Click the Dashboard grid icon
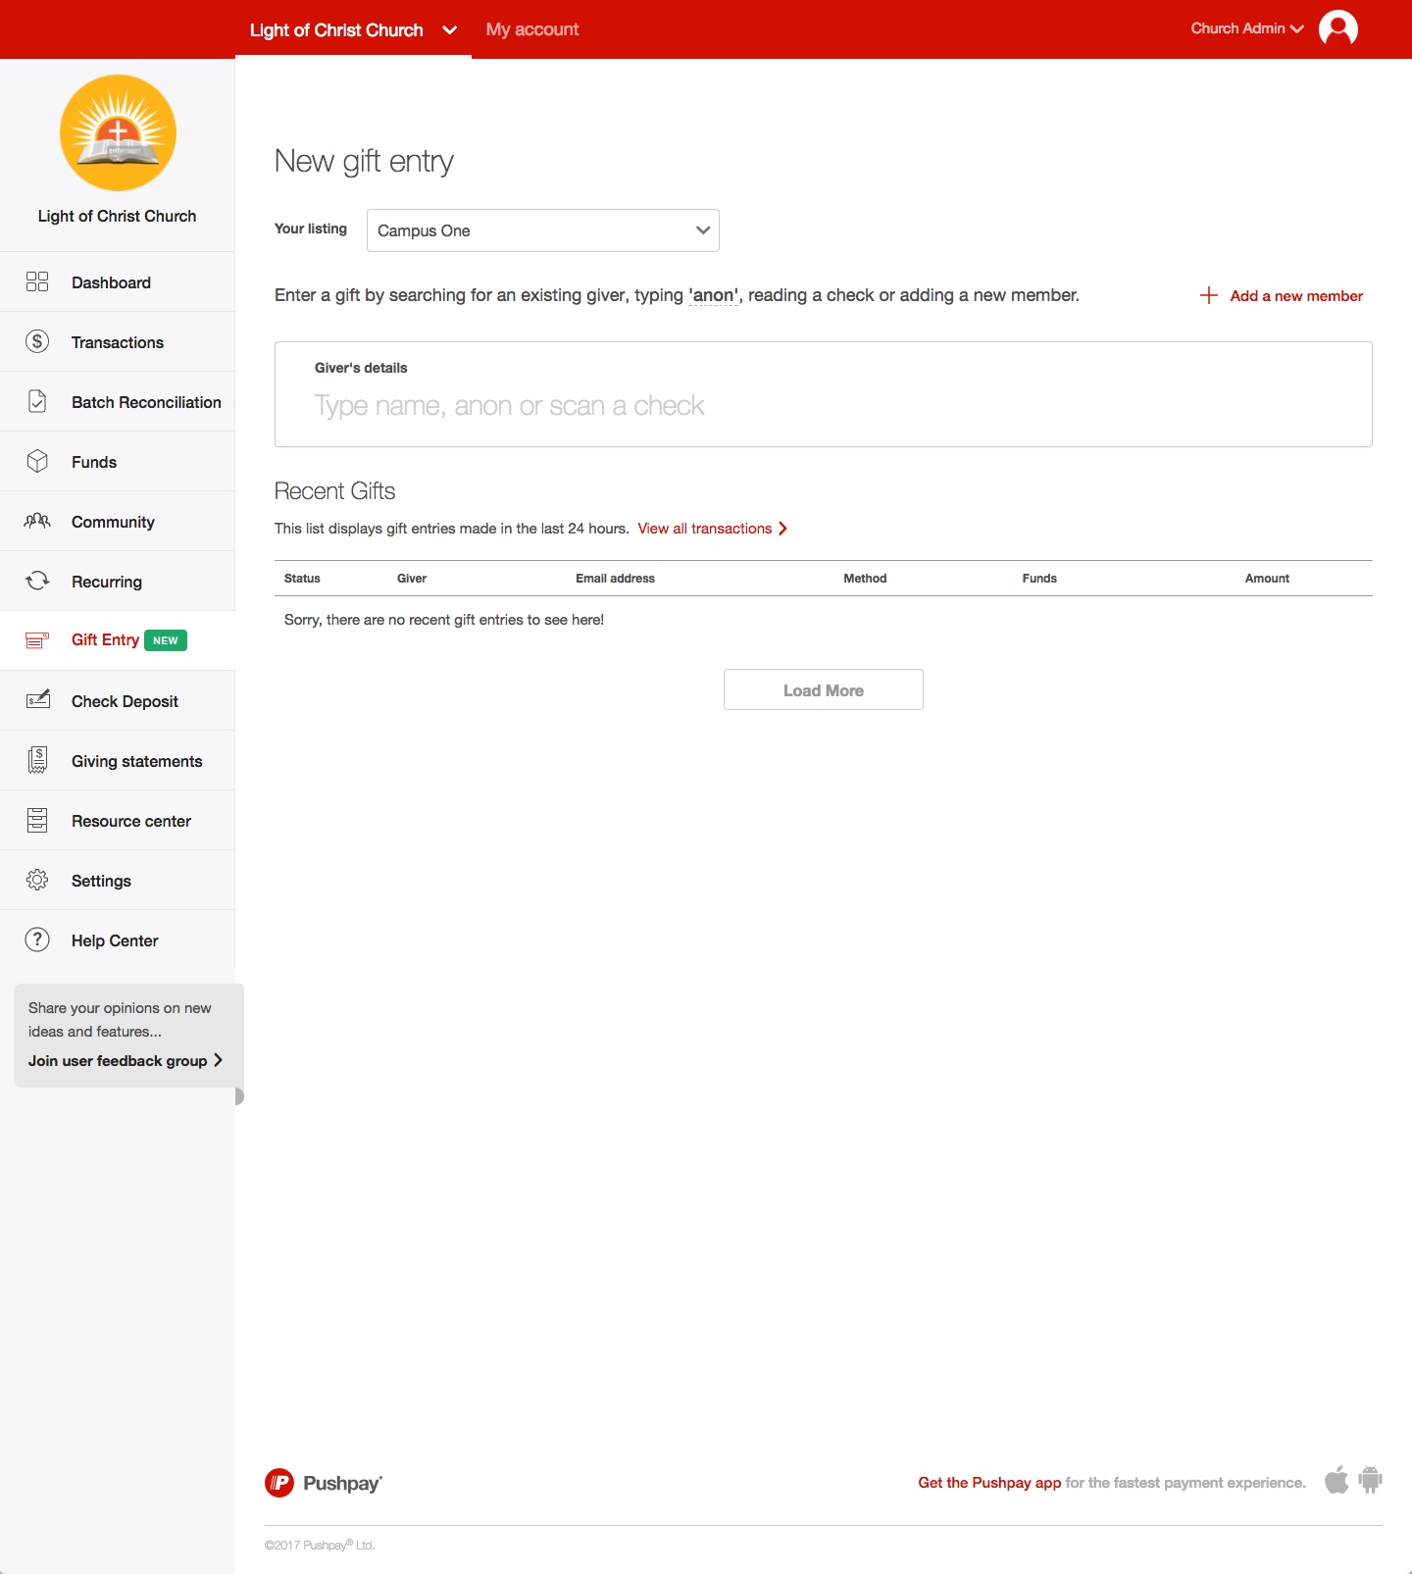 coord(37,282)
